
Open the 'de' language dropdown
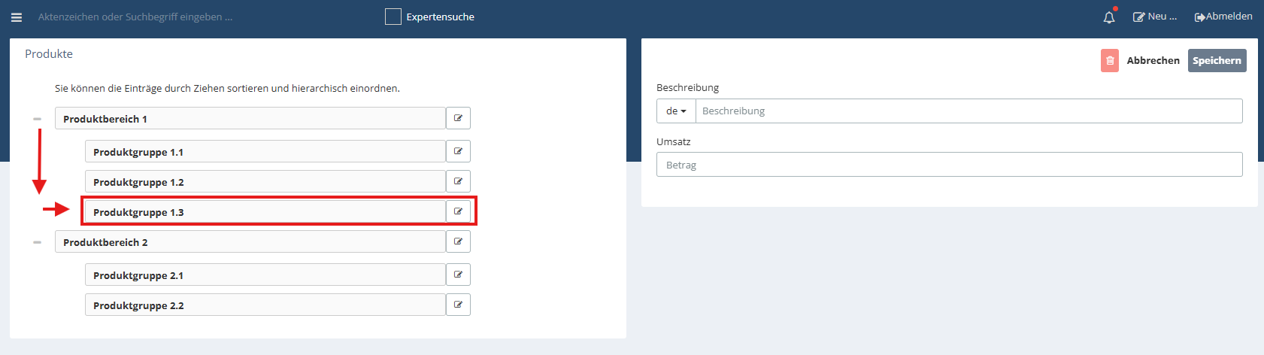676,111
